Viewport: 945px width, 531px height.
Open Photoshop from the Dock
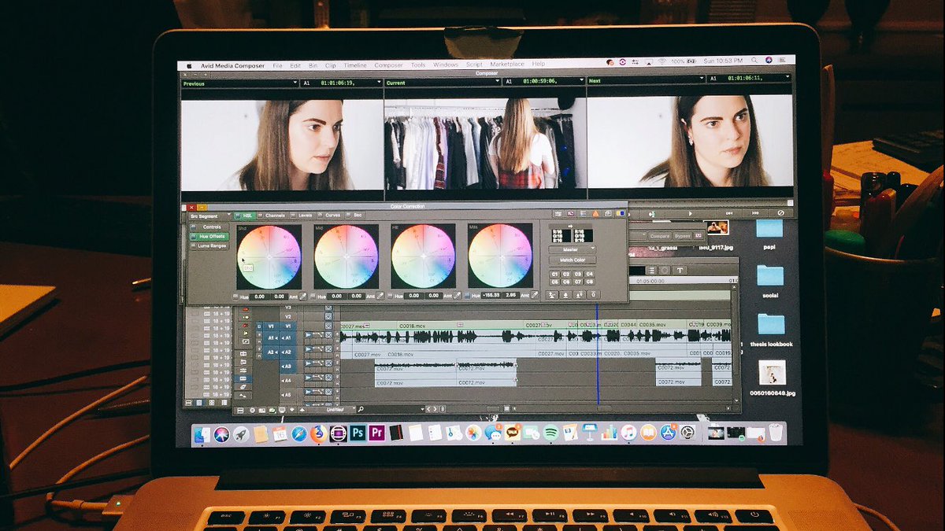358,433
